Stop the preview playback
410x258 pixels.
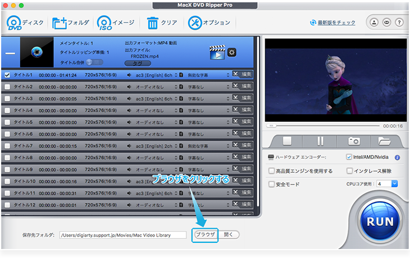[x=287, y=141]
